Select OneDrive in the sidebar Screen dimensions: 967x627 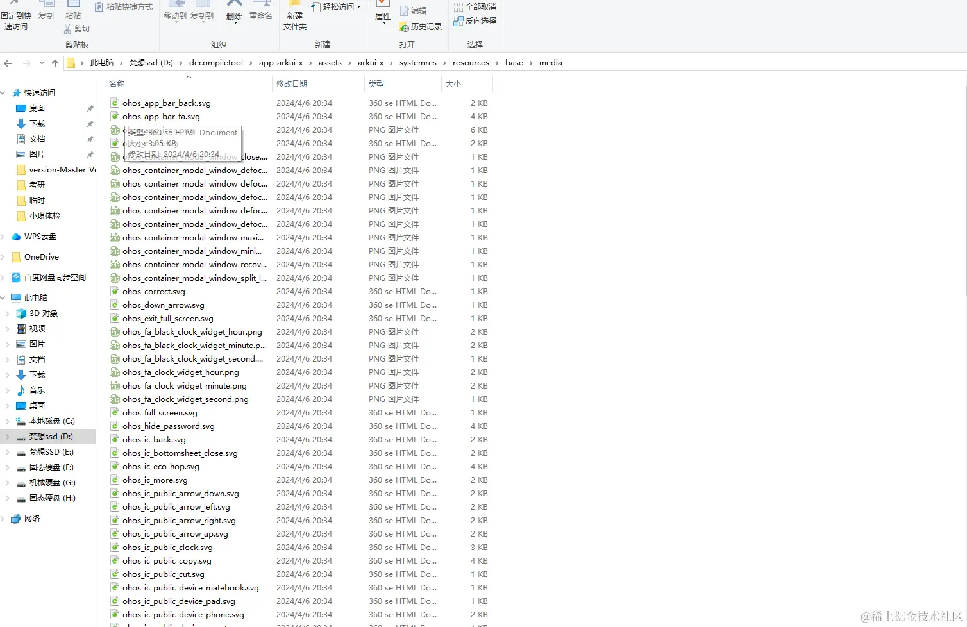(36, 257)
